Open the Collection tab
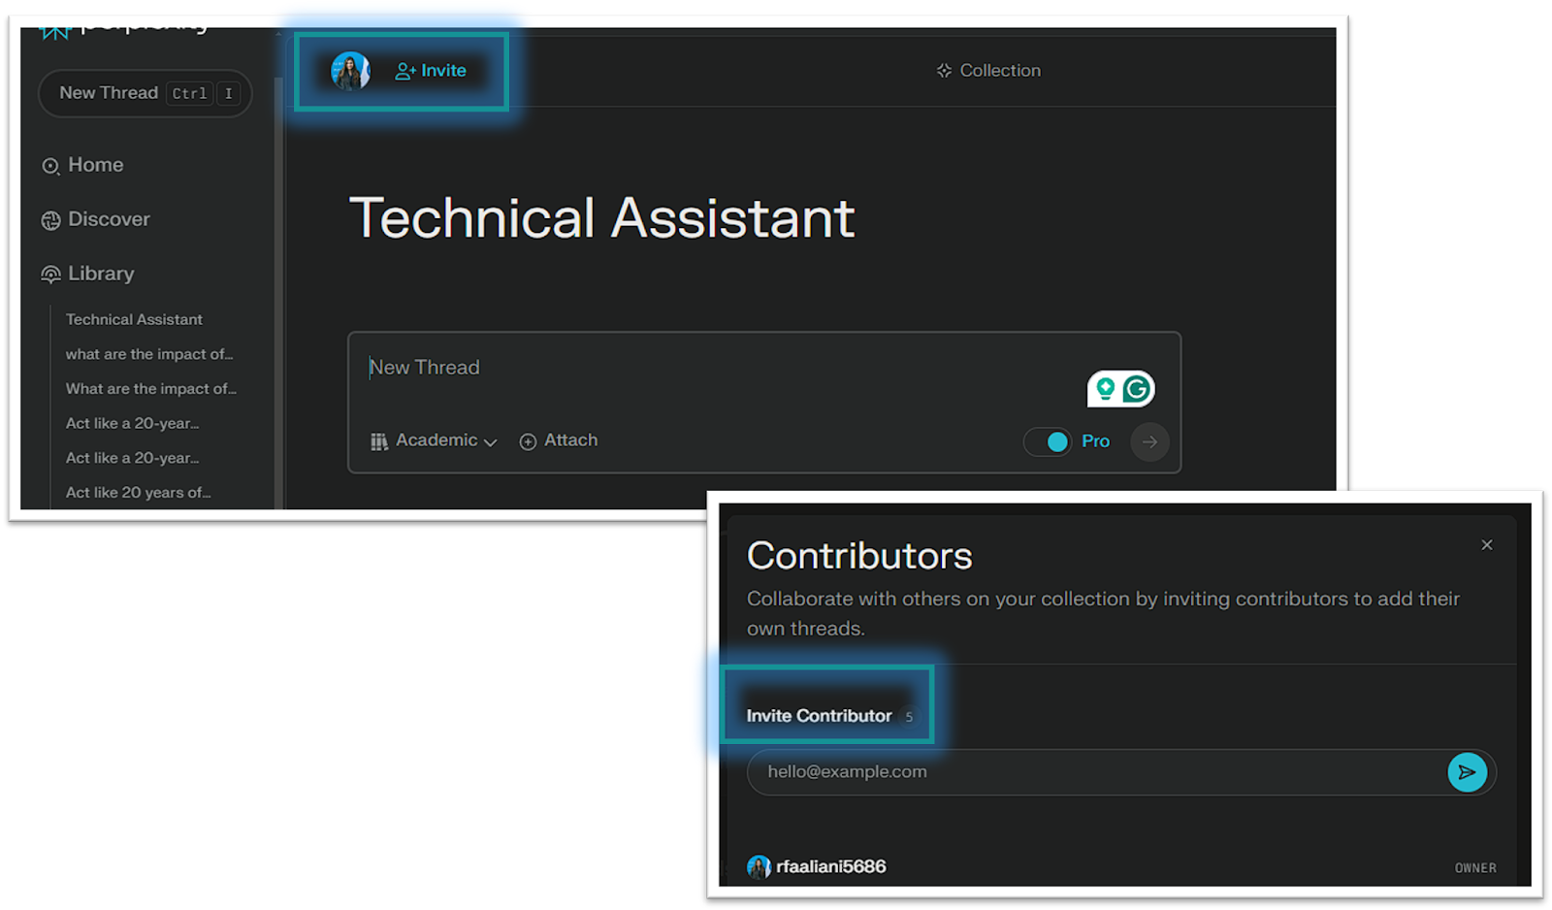Screen dimensions: 1552x910 click(x=988, y=71)
